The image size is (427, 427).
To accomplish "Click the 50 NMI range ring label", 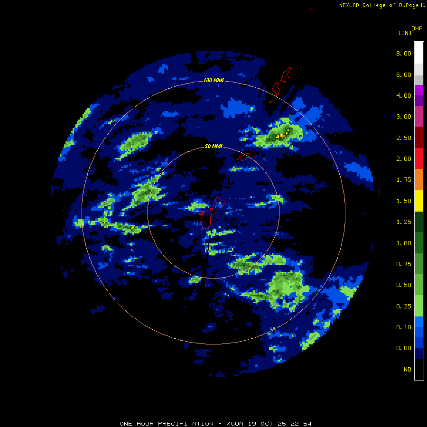I will (x=213, y=146).
